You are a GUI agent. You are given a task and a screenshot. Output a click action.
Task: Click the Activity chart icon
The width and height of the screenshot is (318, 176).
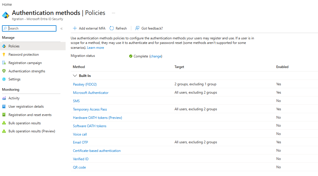coord(4,98)
